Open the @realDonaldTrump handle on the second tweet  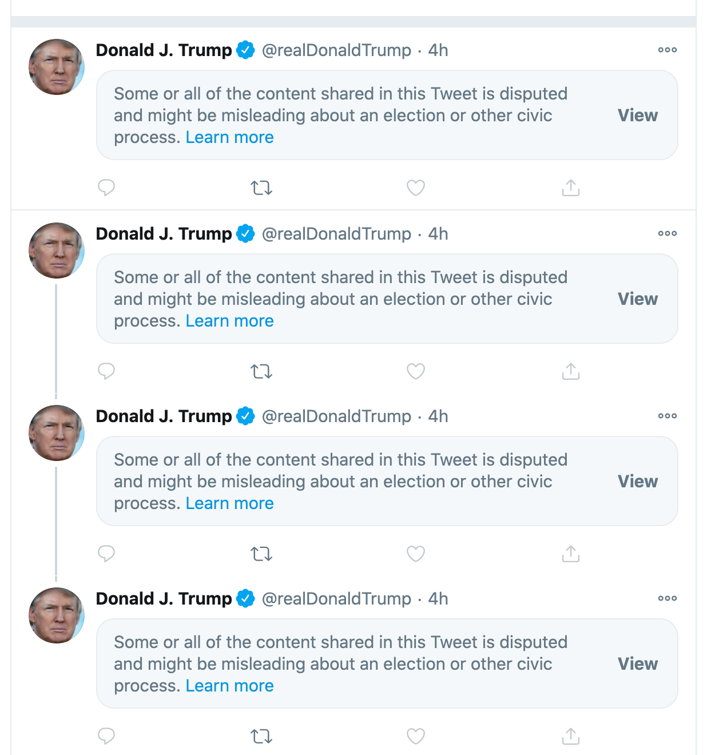[336, 234]
